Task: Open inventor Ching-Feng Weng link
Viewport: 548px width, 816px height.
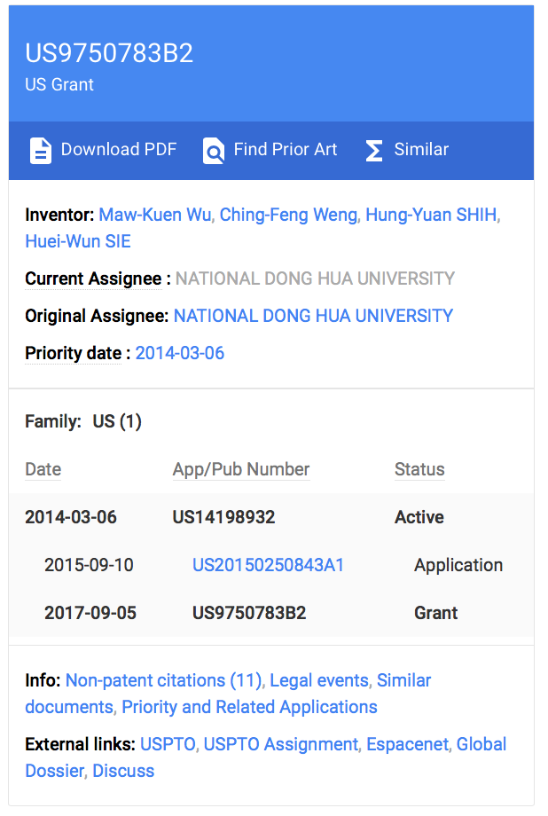Action: pos(288,215)
